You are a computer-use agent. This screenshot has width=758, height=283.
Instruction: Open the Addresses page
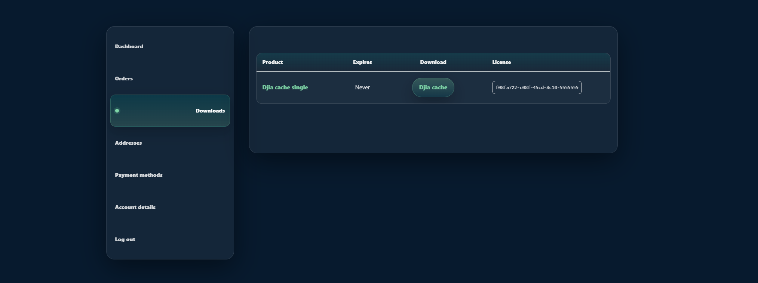128,143
